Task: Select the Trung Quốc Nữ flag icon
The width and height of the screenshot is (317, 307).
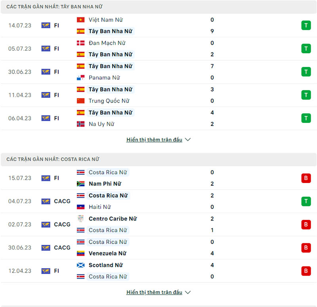Action: pos(80,101)
